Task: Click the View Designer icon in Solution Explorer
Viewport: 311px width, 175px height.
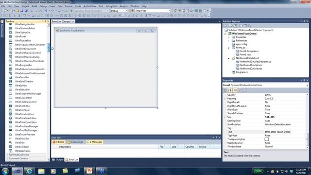Action: (245, 26)
